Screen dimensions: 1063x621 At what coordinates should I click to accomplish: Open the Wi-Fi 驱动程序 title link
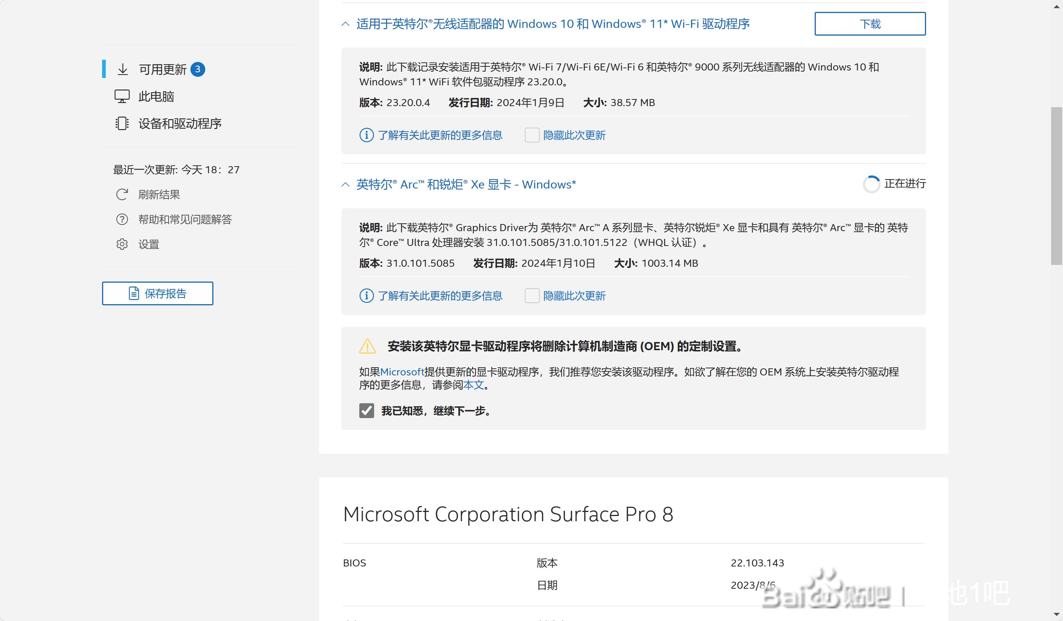(x=553, y=24)
